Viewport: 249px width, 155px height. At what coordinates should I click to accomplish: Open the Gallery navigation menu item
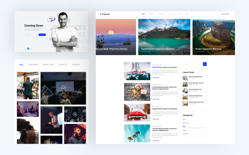tap(172, 14)
